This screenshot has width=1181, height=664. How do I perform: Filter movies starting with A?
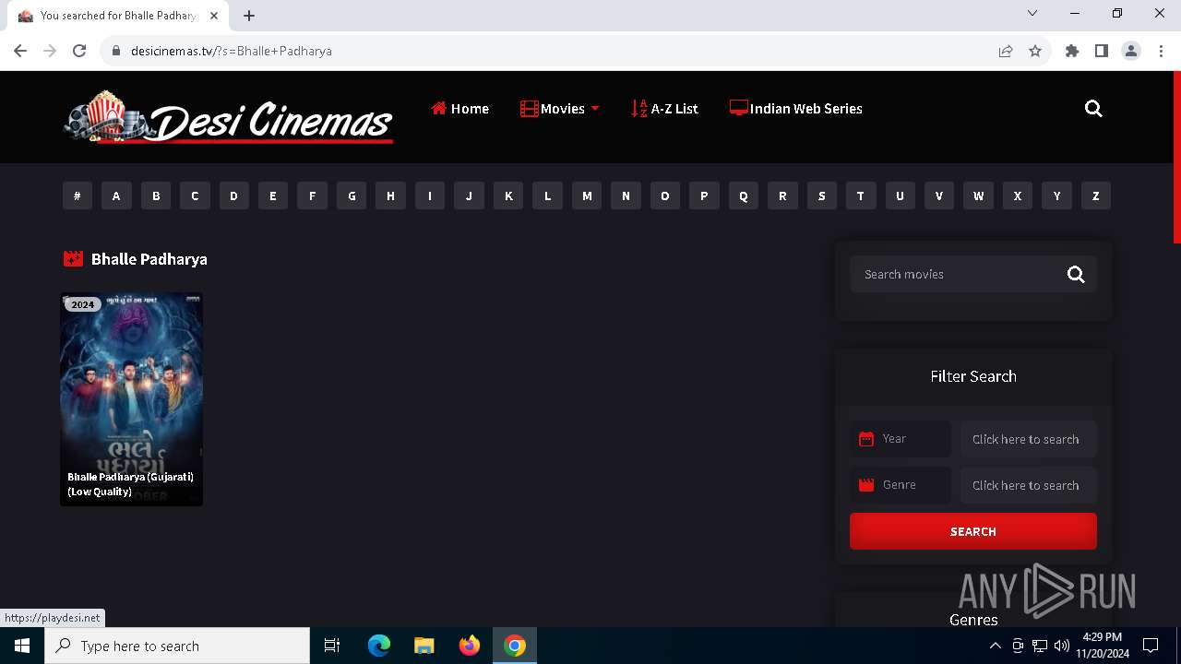coord(116,196)
